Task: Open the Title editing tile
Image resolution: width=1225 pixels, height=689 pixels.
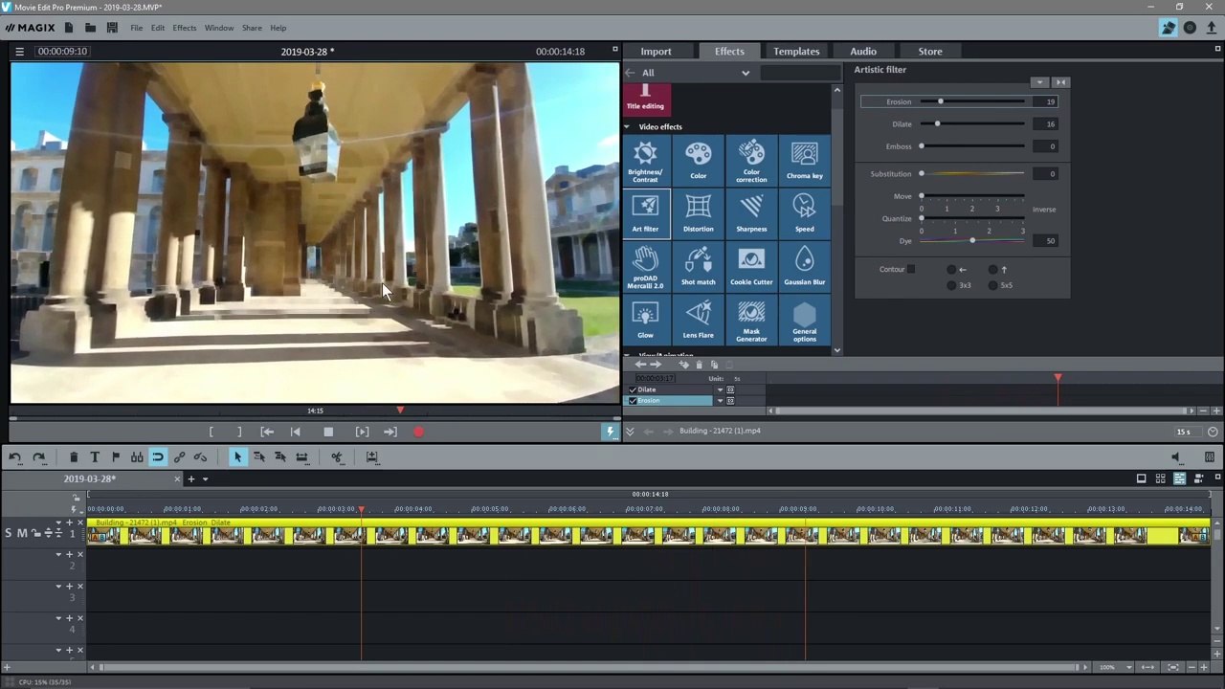Action: pyautogui.click(x=645, y=99)
